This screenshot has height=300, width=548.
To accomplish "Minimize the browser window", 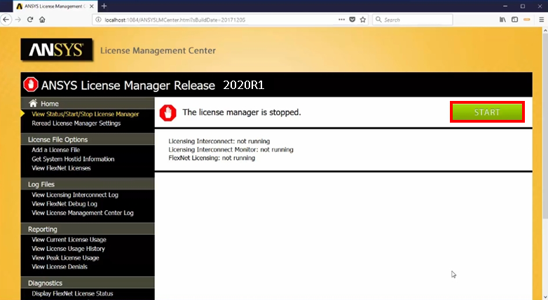I will [x=505, y=6].
